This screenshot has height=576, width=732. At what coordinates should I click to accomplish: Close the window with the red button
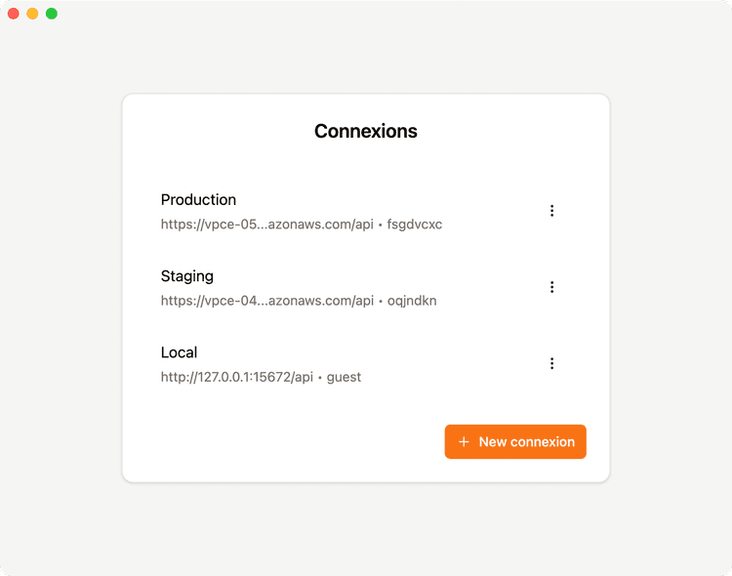point(14,14)
